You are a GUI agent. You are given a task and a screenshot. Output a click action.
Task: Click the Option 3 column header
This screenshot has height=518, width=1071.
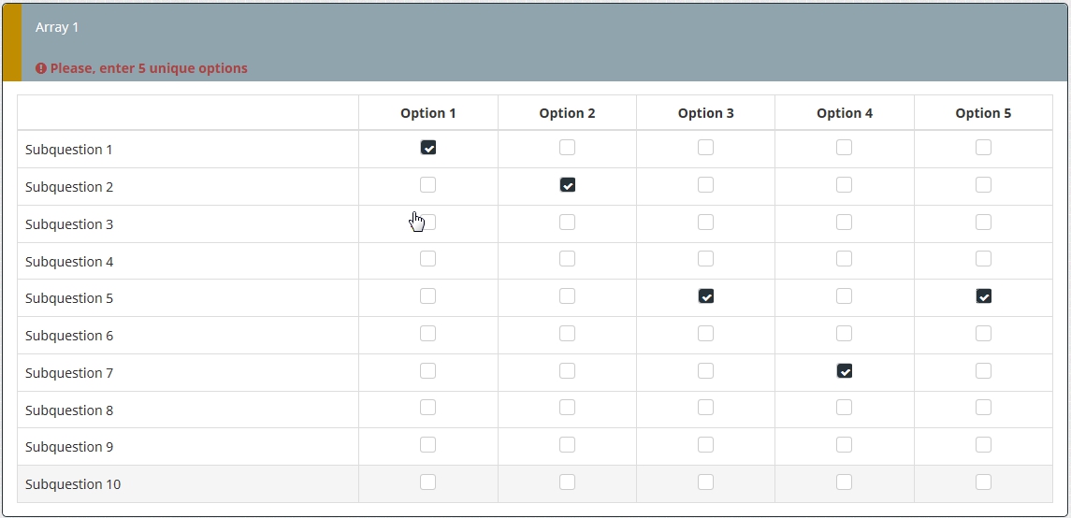706,113
